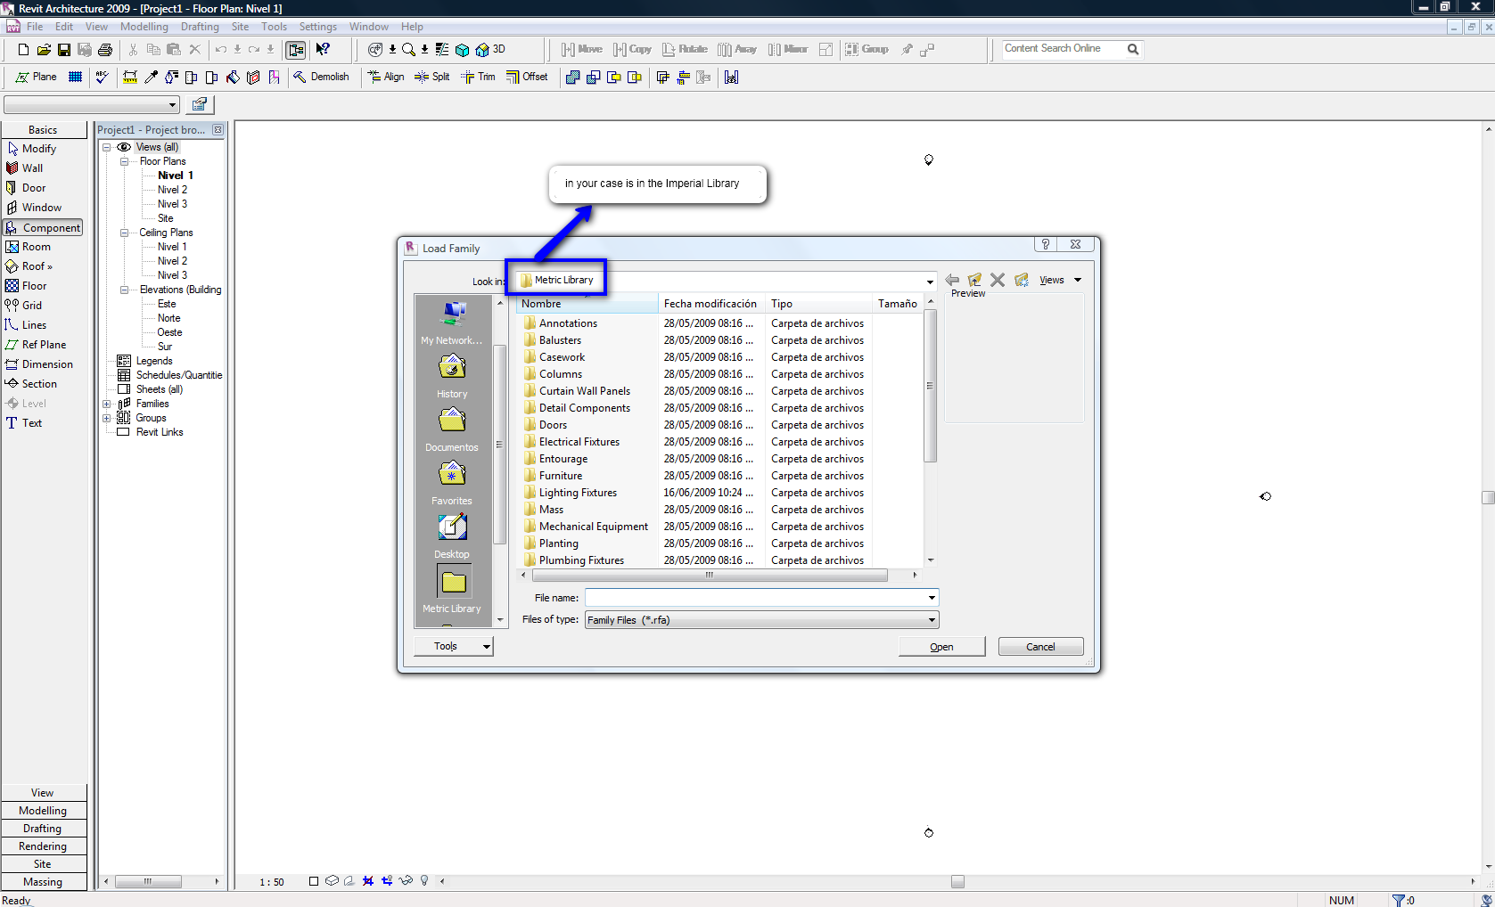Pick the Room tool in the design bar
The image size is (1495, 907).
pos(29,247)
